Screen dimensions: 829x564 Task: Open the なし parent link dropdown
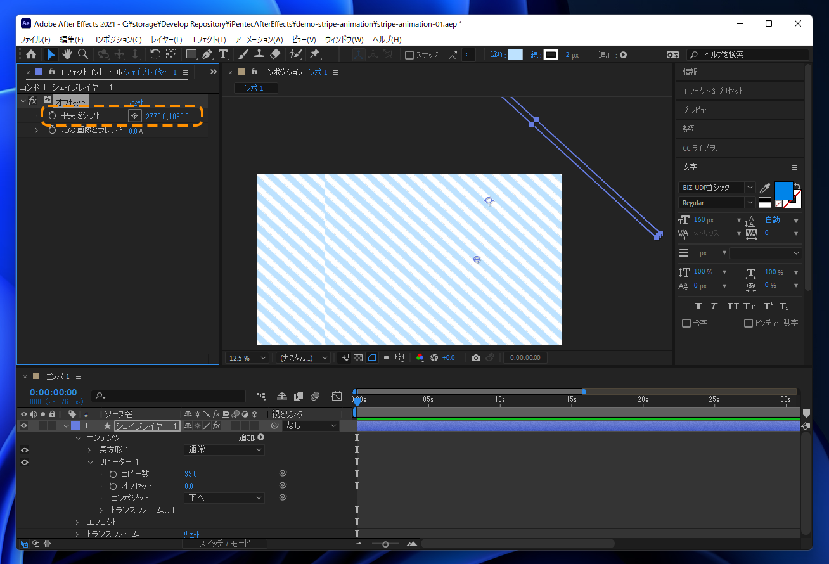[311, 426]
